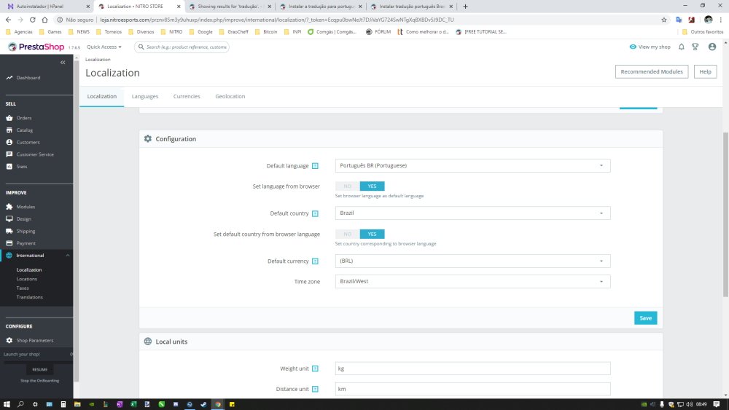Open the Stats section
Viewport: 729px width, 410px height.
click(x=21, y=166)
